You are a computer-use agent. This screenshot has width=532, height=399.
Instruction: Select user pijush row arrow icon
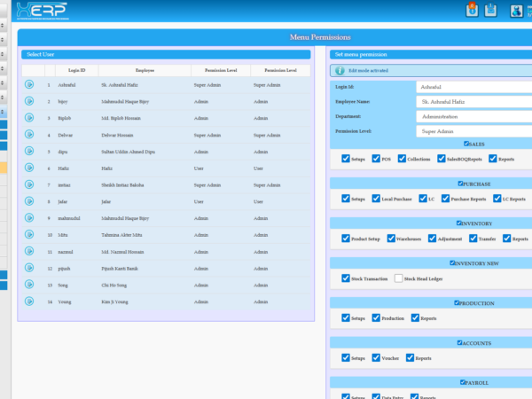click(29, 268)
